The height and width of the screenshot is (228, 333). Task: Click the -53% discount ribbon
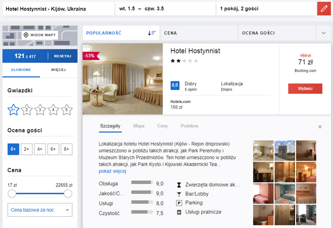(x=91, y=56)
